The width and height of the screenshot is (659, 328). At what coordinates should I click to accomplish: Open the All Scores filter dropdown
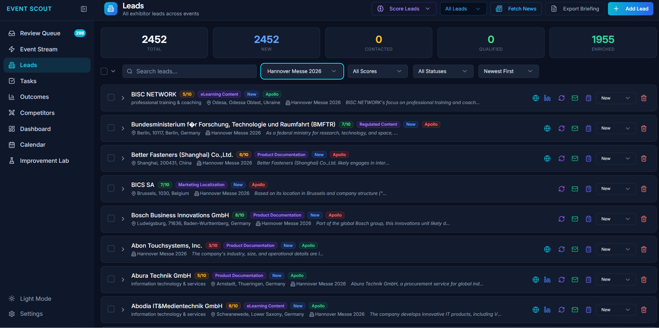tap(377, 71)
